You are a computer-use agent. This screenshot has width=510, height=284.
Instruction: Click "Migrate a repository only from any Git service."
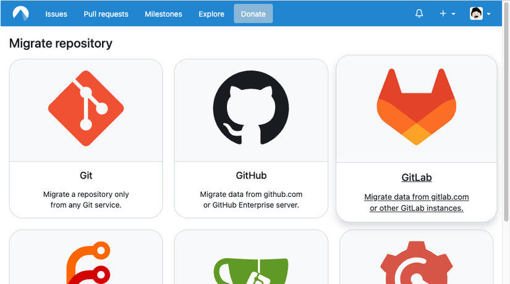point(86,199)
